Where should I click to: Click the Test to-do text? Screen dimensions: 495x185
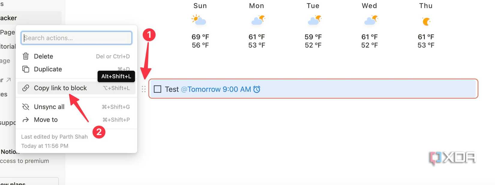click(172, 89)
